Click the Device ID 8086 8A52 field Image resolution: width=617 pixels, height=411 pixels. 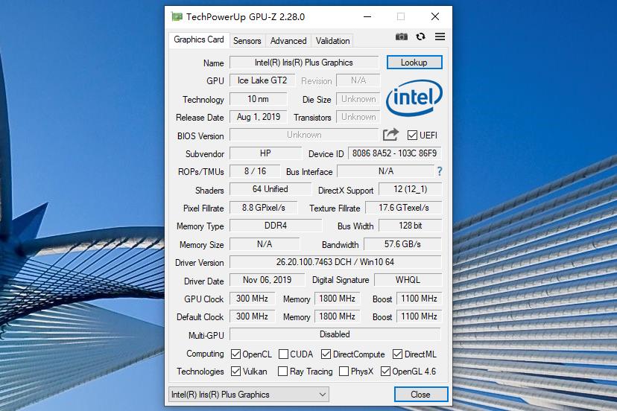[395, 153]
